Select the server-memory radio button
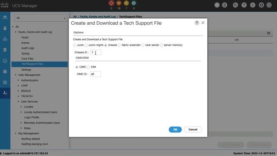 (x=161, y=45)
